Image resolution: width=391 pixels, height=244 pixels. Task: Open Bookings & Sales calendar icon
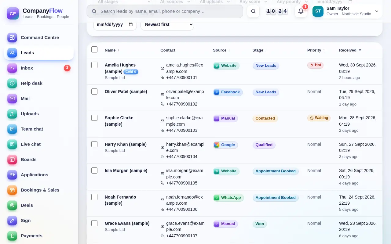(x=12, y=190)
